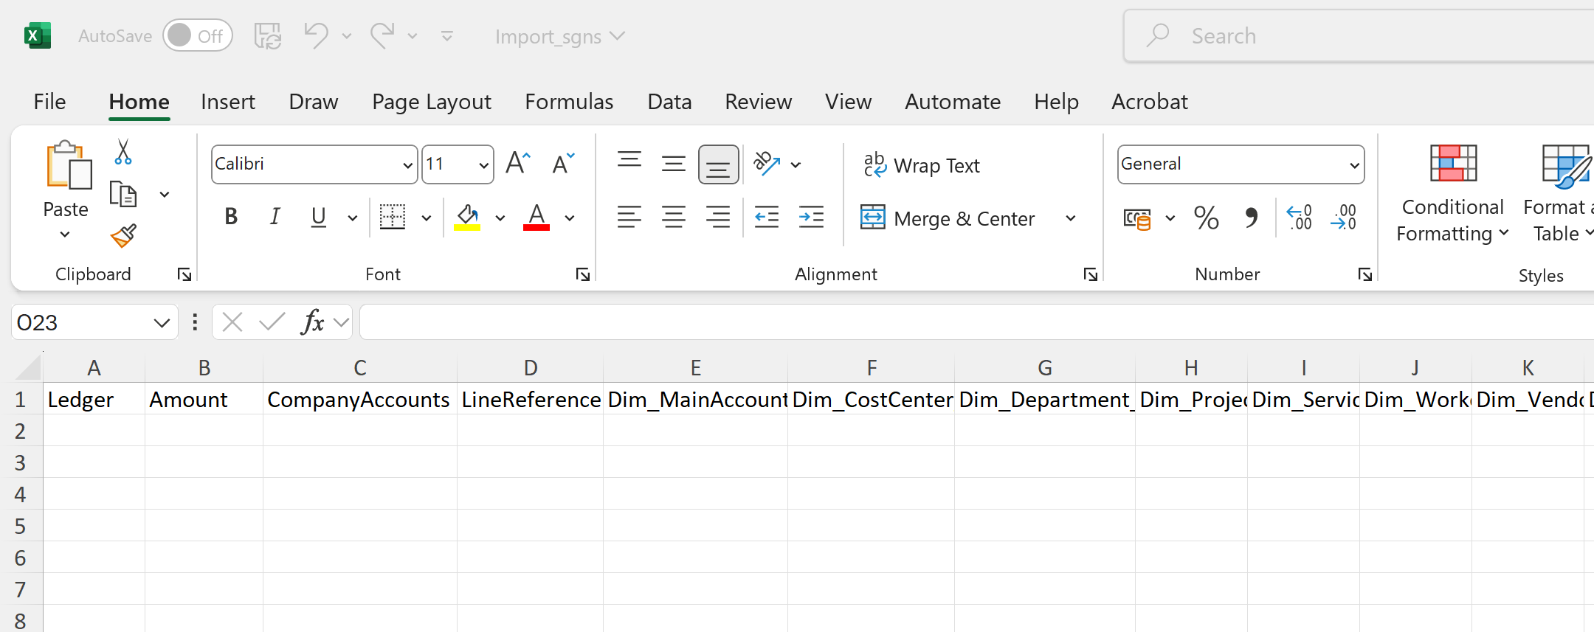This screenshot has height=632, width=1594.
Task: Open the Calibri font name dropdown
Action: click(x=407, y=164)
